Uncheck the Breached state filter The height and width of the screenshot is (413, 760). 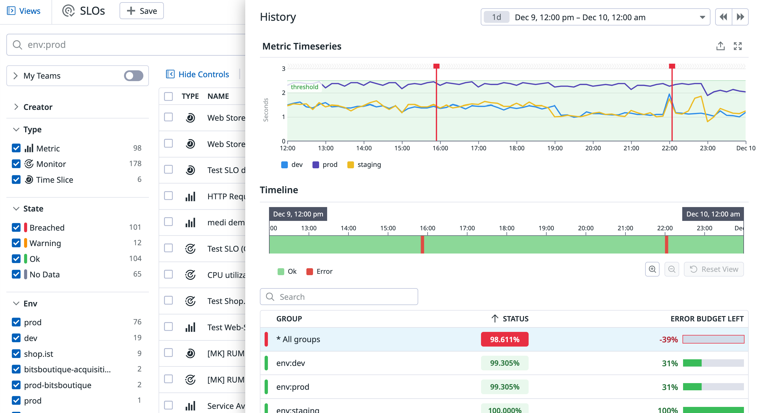(16, 228)
